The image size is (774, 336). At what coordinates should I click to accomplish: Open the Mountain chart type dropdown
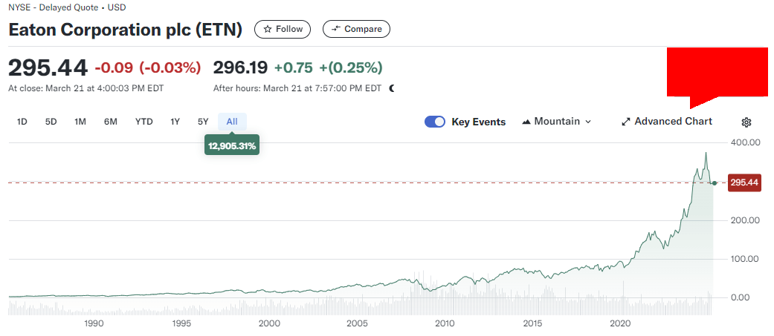coord(556,121)
